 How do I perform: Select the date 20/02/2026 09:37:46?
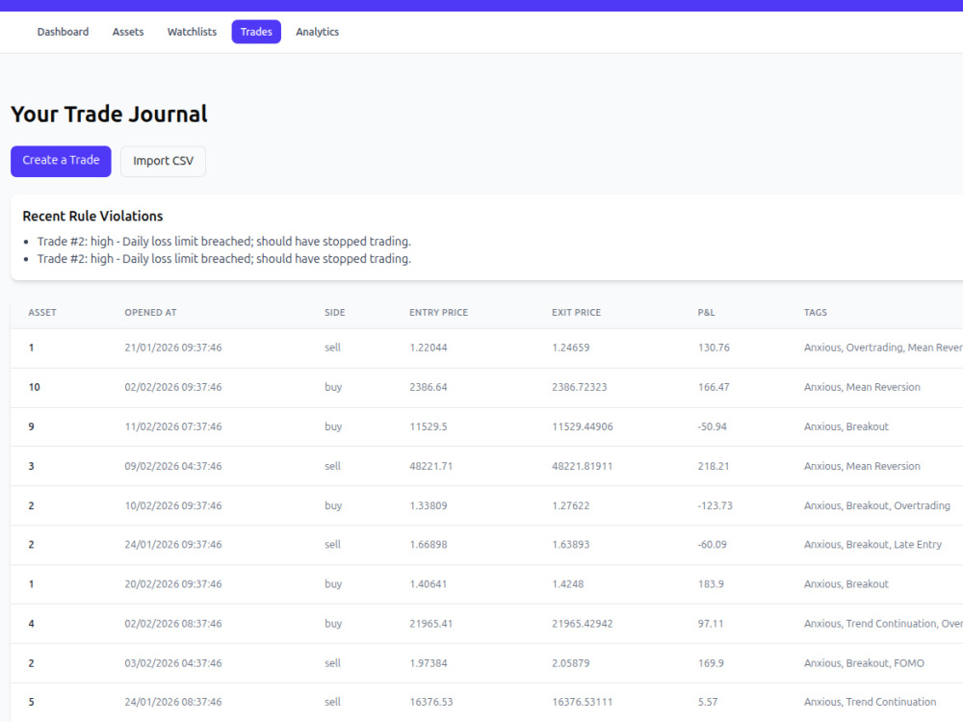173,584
